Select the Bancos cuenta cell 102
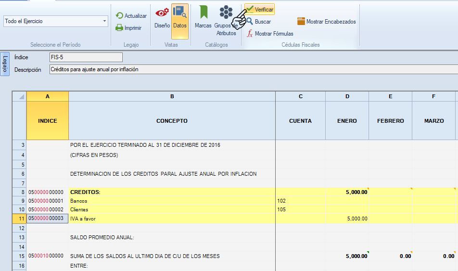 point(300,201)
